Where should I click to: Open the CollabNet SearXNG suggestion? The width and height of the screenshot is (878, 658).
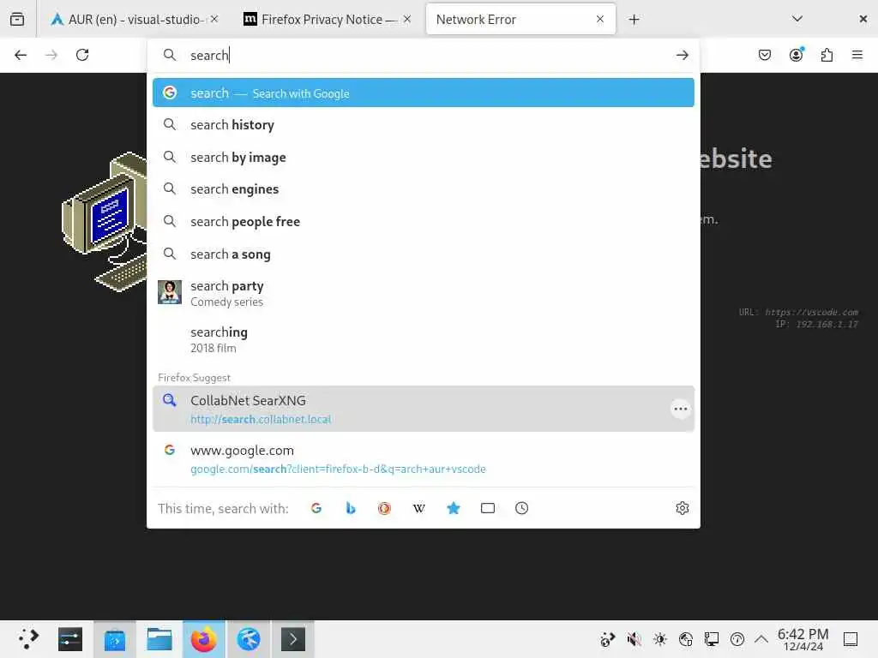[424, 409]
